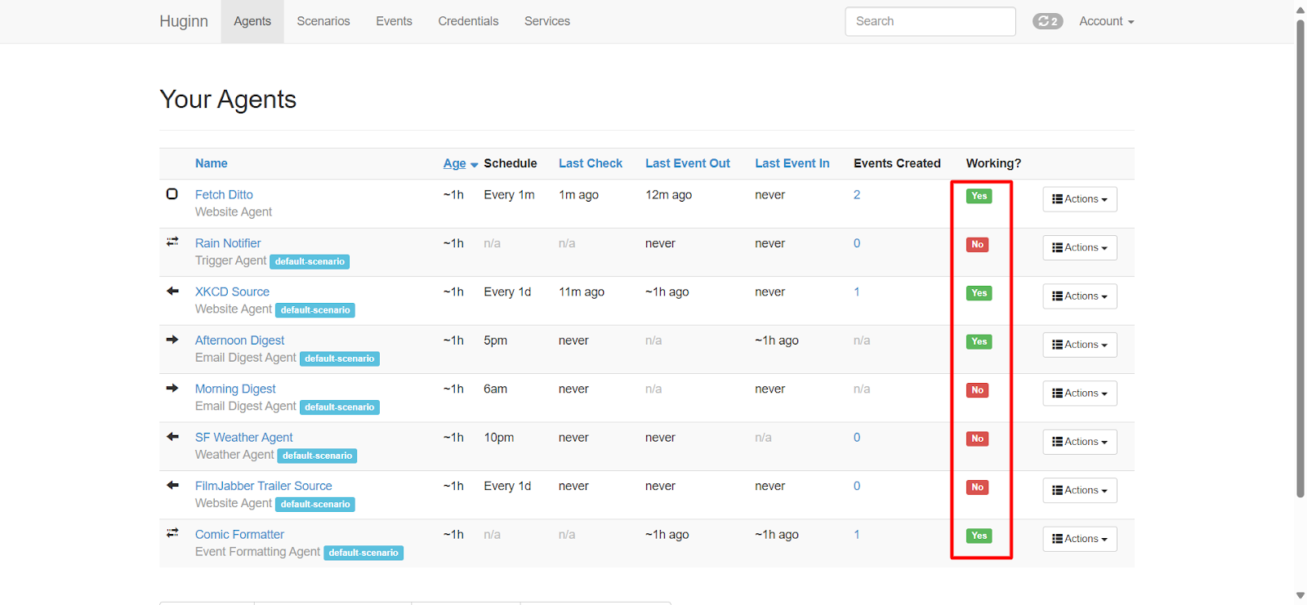This screenshot has width=1307, height=605.
Task: Sort by Last Event Out column
Action: pos(688,163)
